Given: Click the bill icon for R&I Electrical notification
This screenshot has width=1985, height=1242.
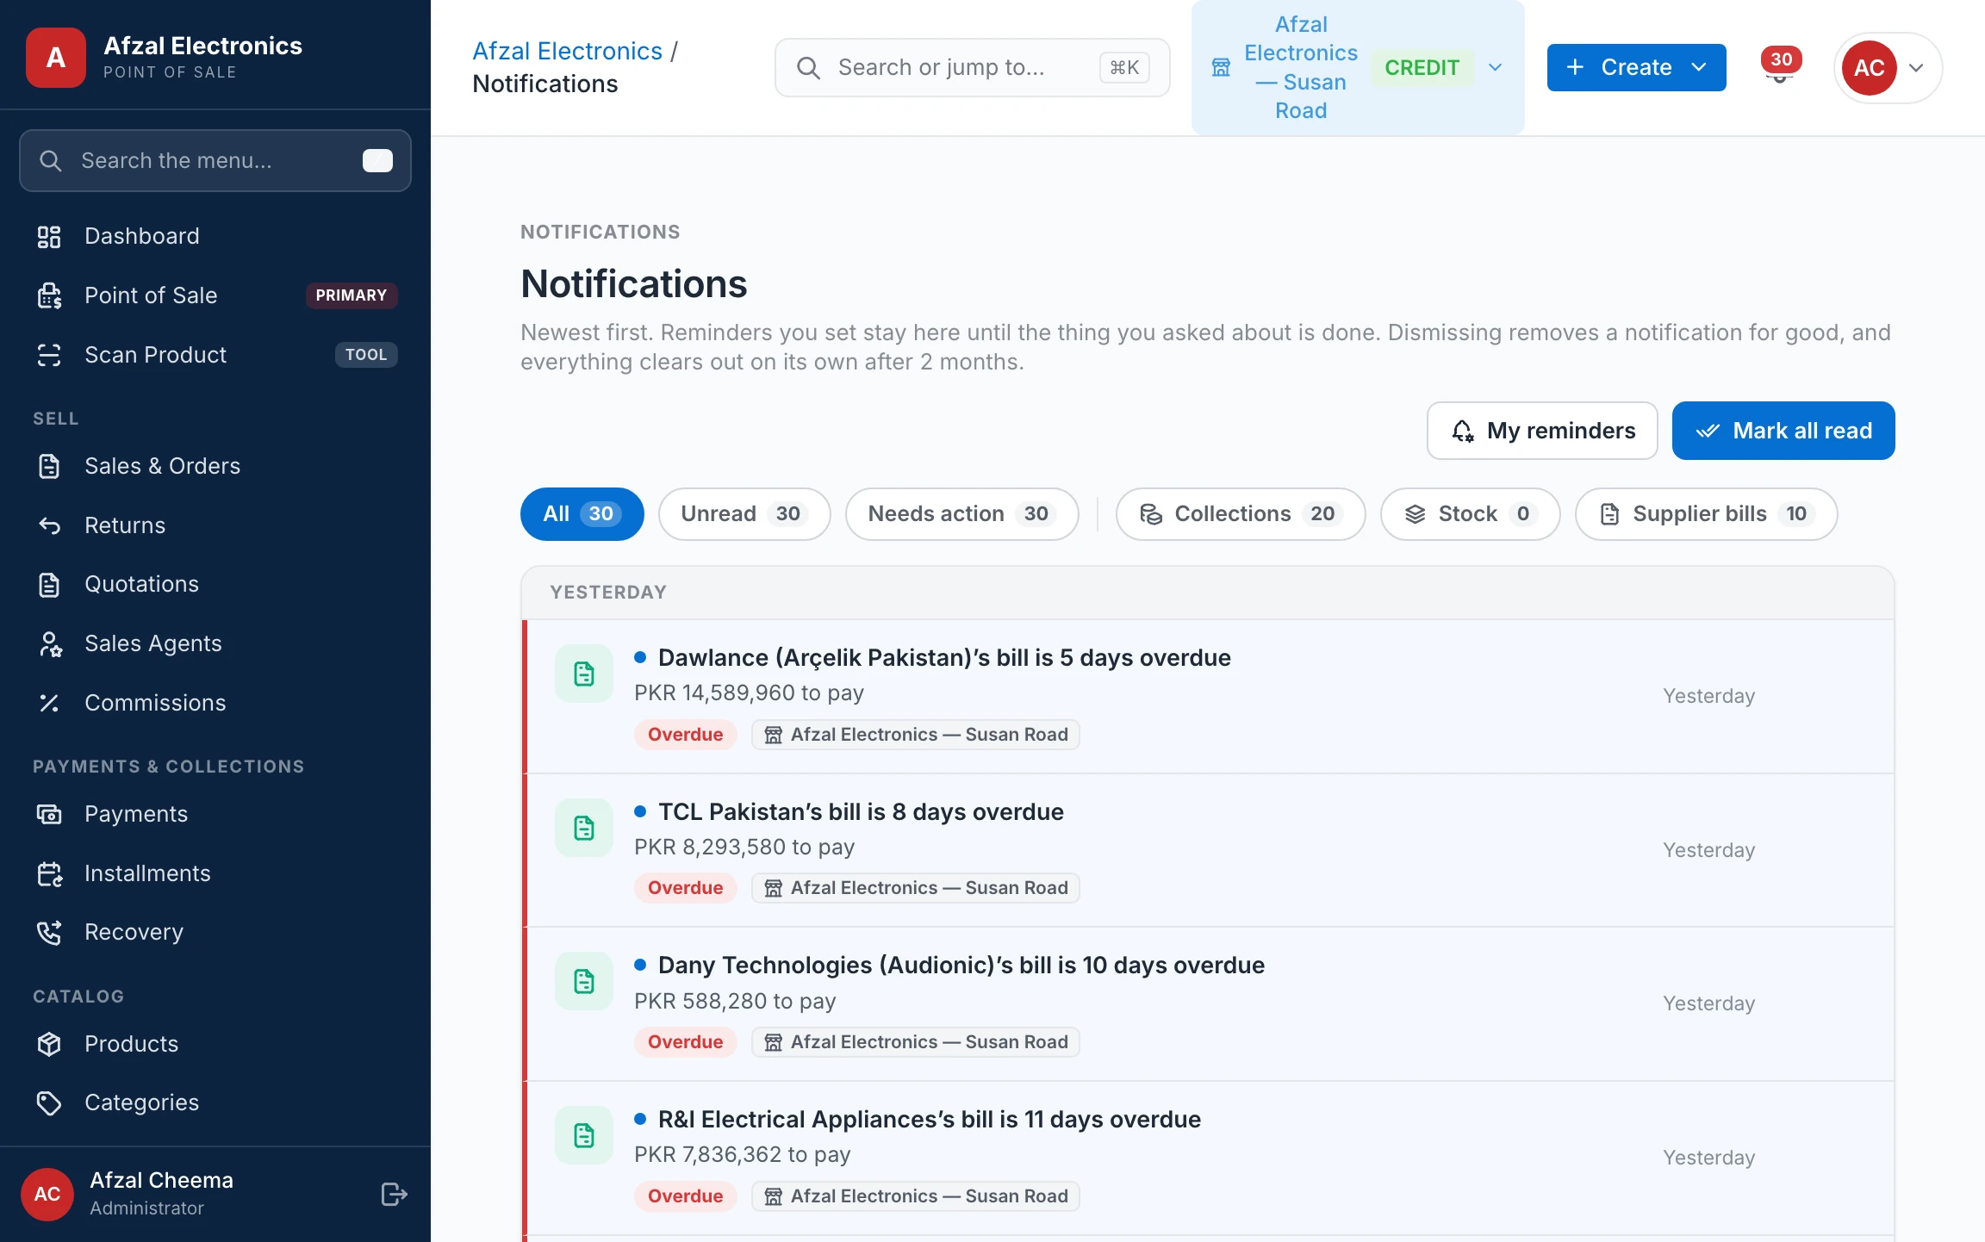Looking at the screenshot, I should click(584, 1135).
